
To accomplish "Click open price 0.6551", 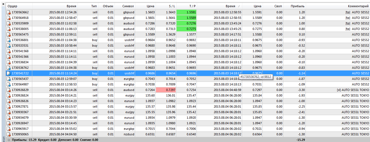I will tap(150, 134).
